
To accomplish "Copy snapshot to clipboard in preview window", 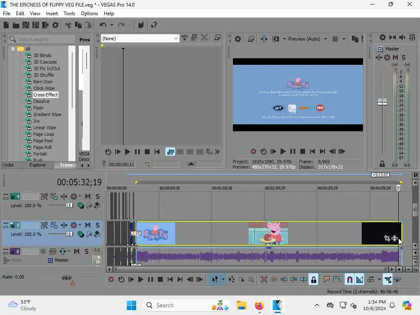I will click(x=355, y=39).
